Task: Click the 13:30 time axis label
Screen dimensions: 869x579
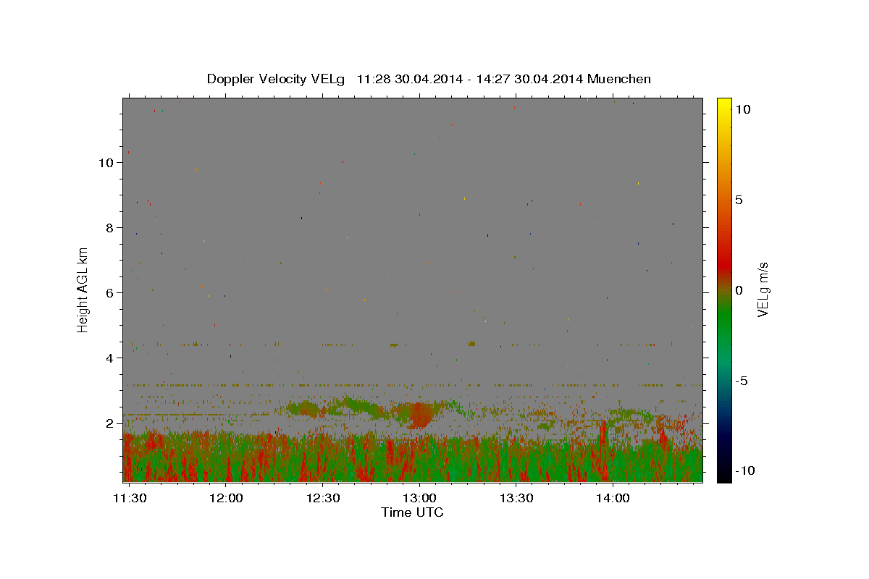Action: click(516, 498)
